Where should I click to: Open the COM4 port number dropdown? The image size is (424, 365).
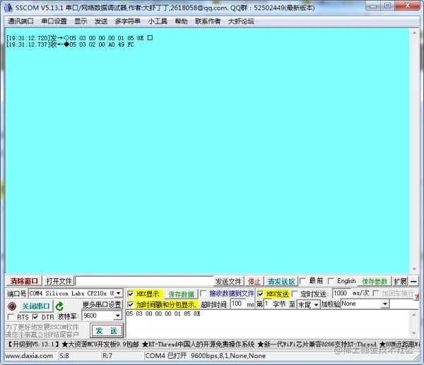[x=119, y=293]
